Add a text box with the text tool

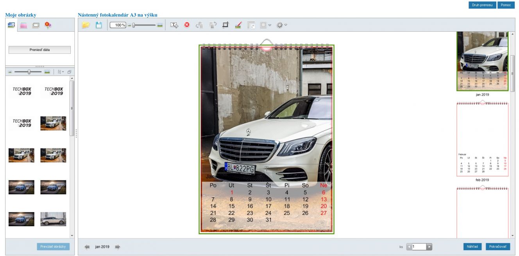(x=174, y=25)
